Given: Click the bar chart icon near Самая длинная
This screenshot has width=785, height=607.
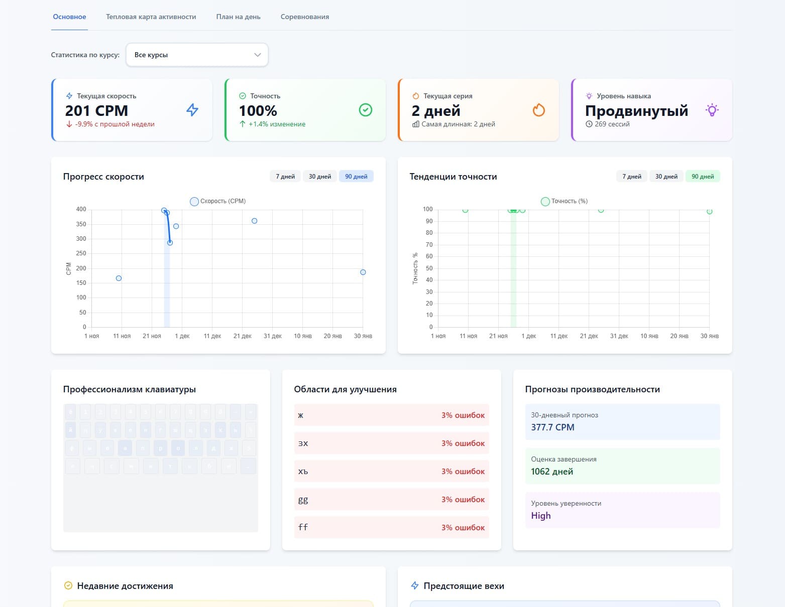Looking at the screenshot, I should (415, 124).
